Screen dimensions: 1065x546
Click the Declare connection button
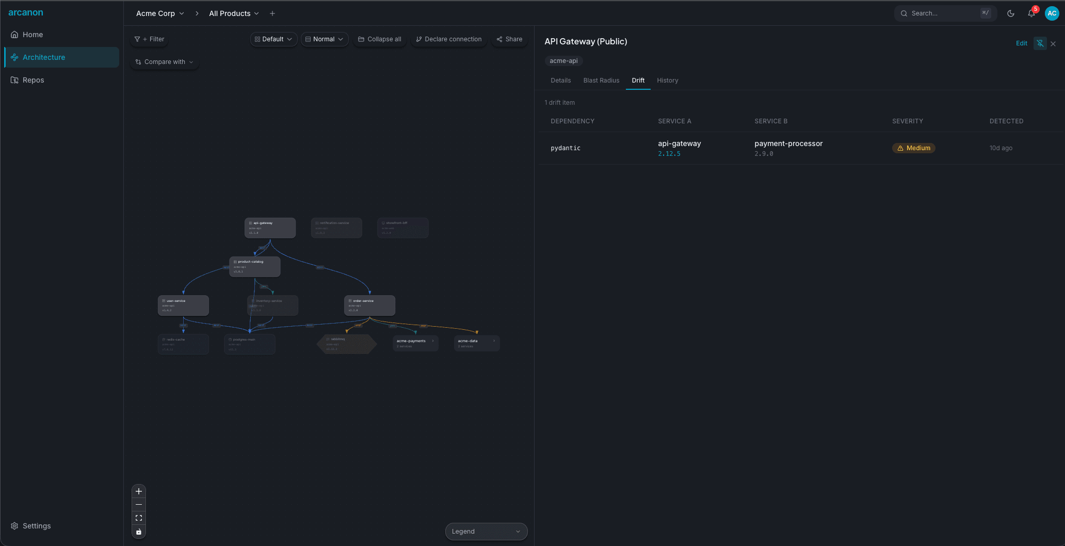tap(448, 39)
